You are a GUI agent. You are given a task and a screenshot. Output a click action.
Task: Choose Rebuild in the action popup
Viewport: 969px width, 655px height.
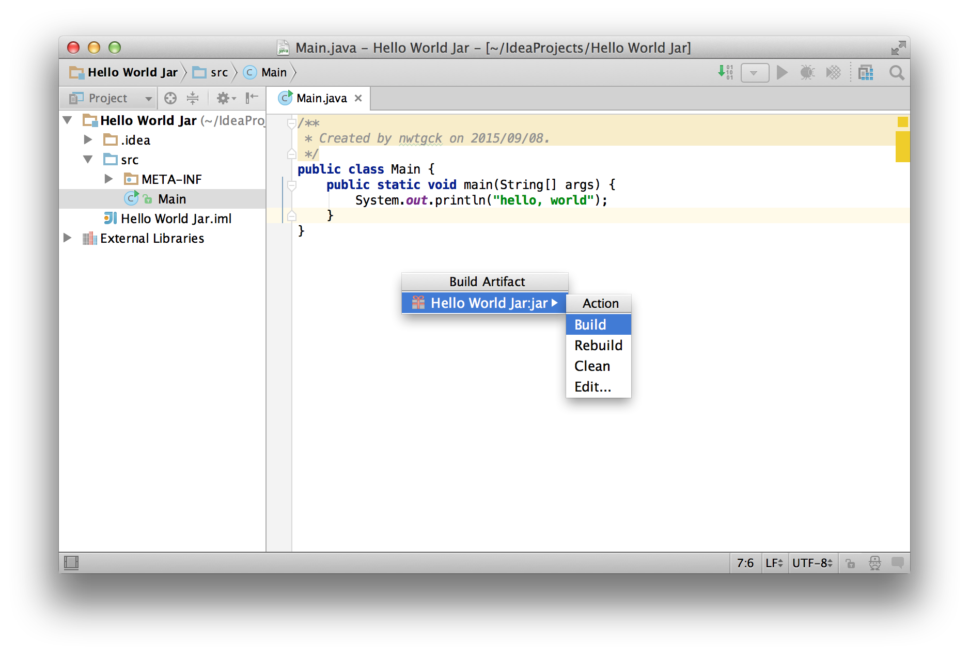click(598, 345)
